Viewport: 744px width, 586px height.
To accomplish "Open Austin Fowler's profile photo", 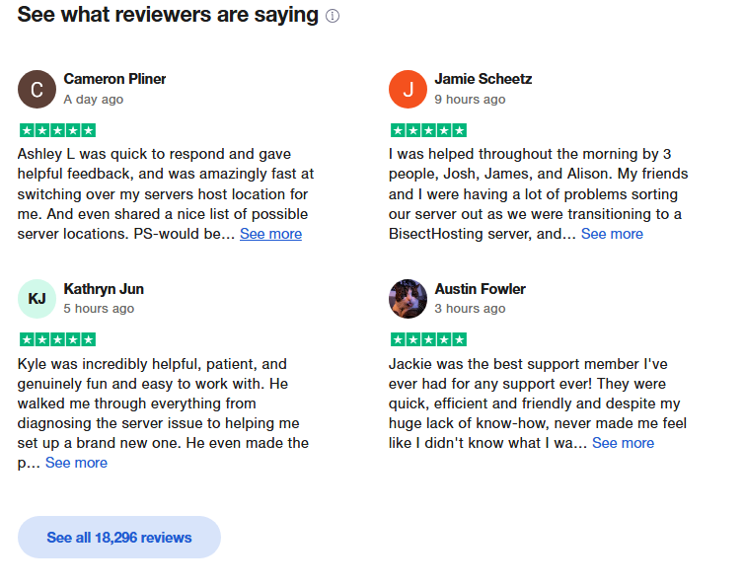I will (408, 299).
